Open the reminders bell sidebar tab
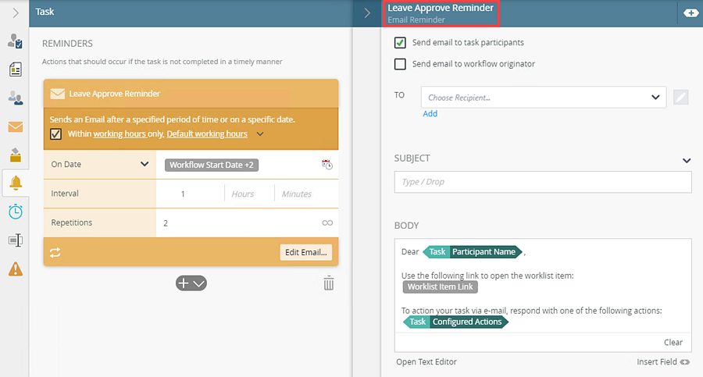Screen dimensions: 703x377 16,183
